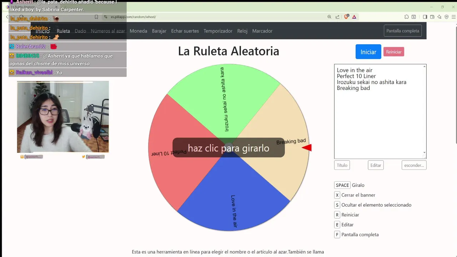Screen dimensions: 457x257
Task: Click the F key Pantalla completa shortcut
Action: 337,235
